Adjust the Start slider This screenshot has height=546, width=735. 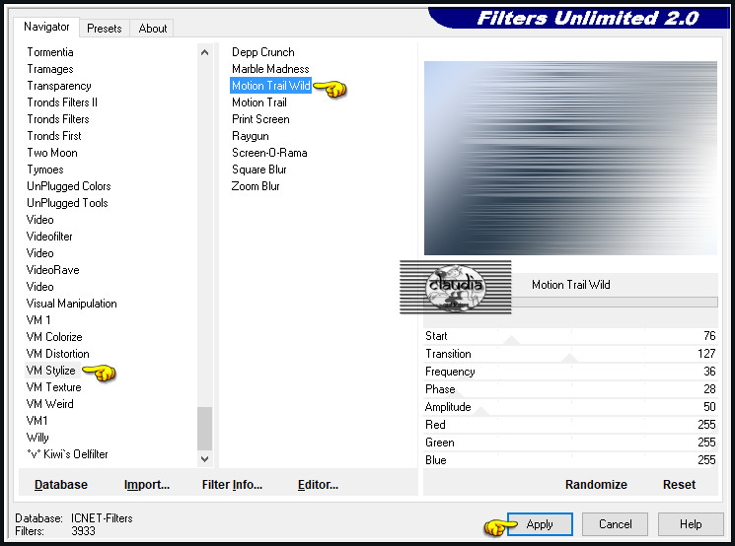tap(570, 336)
